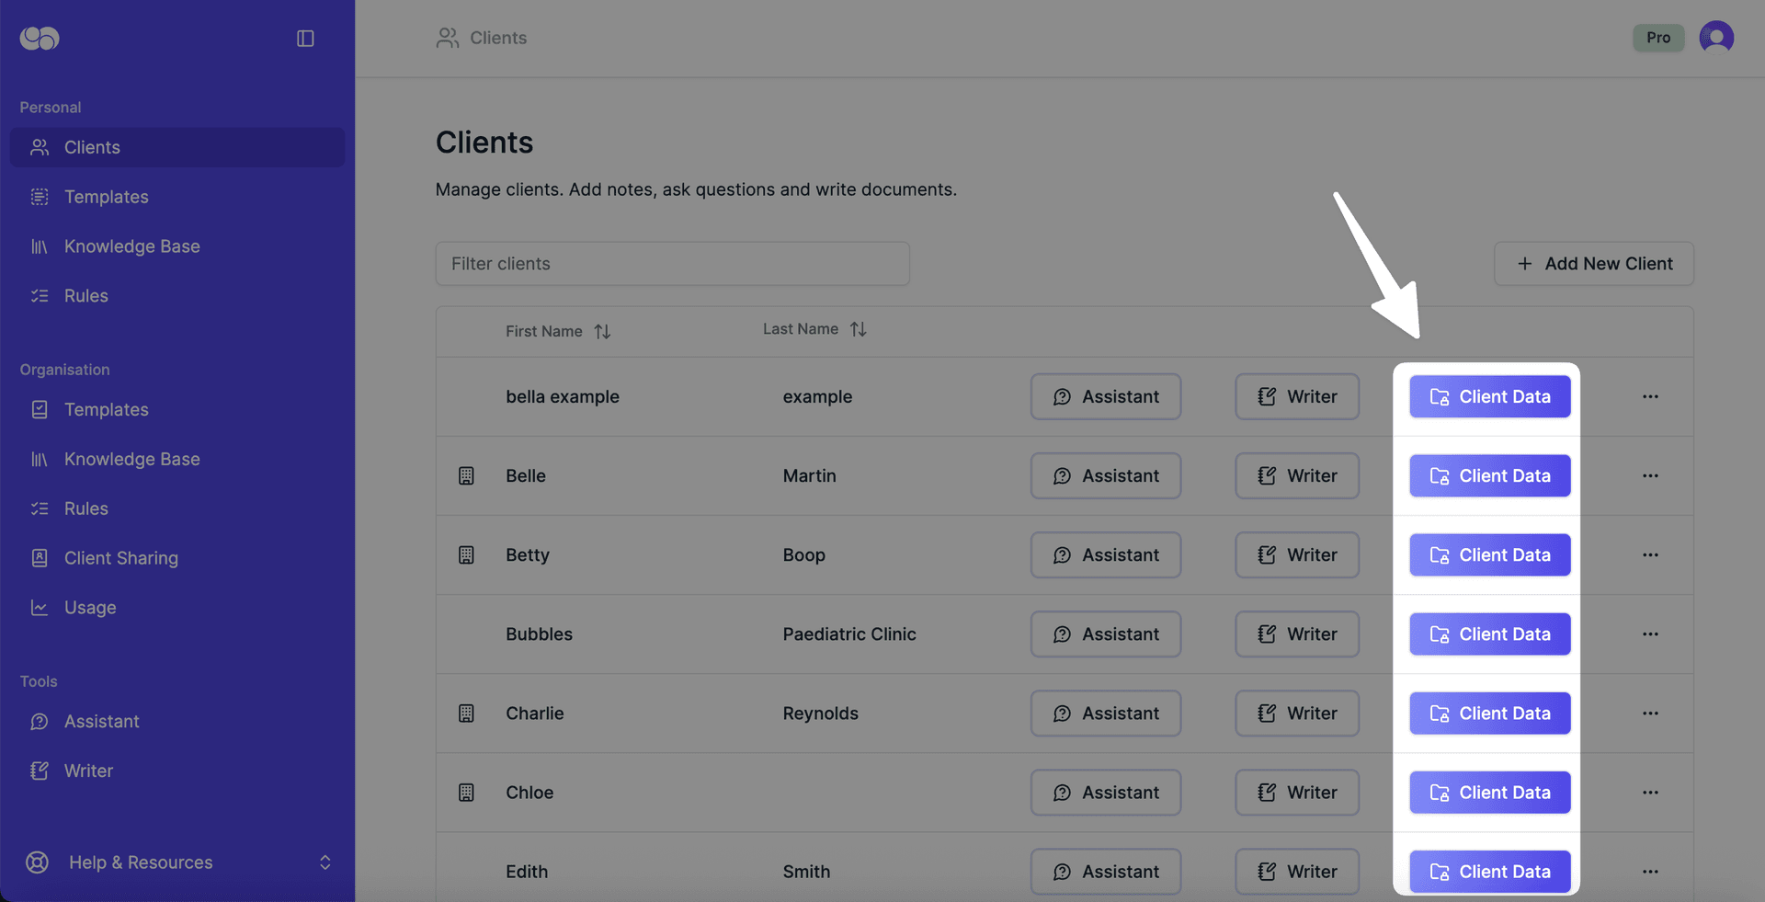Image resolution: width=1765 pixels, height=902 pixels.
Task: Open Client Sharing in the sidebar
Action: [120, 557]
